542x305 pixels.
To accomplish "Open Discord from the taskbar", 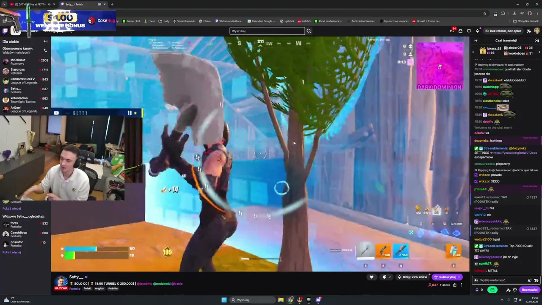I will [318, 300].
